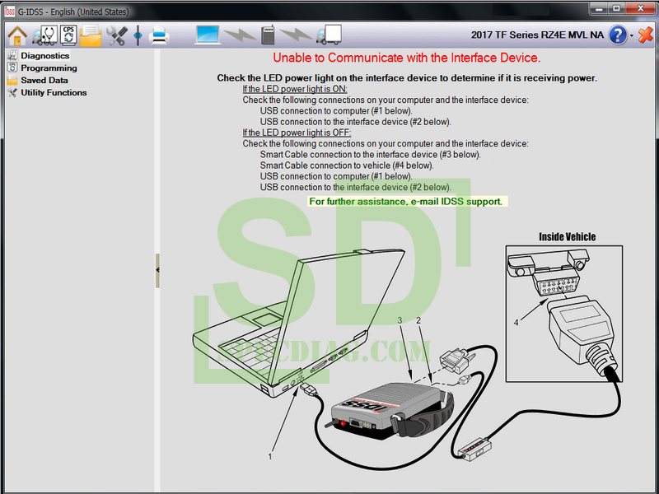The width and height of the screenshot is (659, 494).
Task: Open Utility Functions in the left navigation
Action: (x=54, y=93)
